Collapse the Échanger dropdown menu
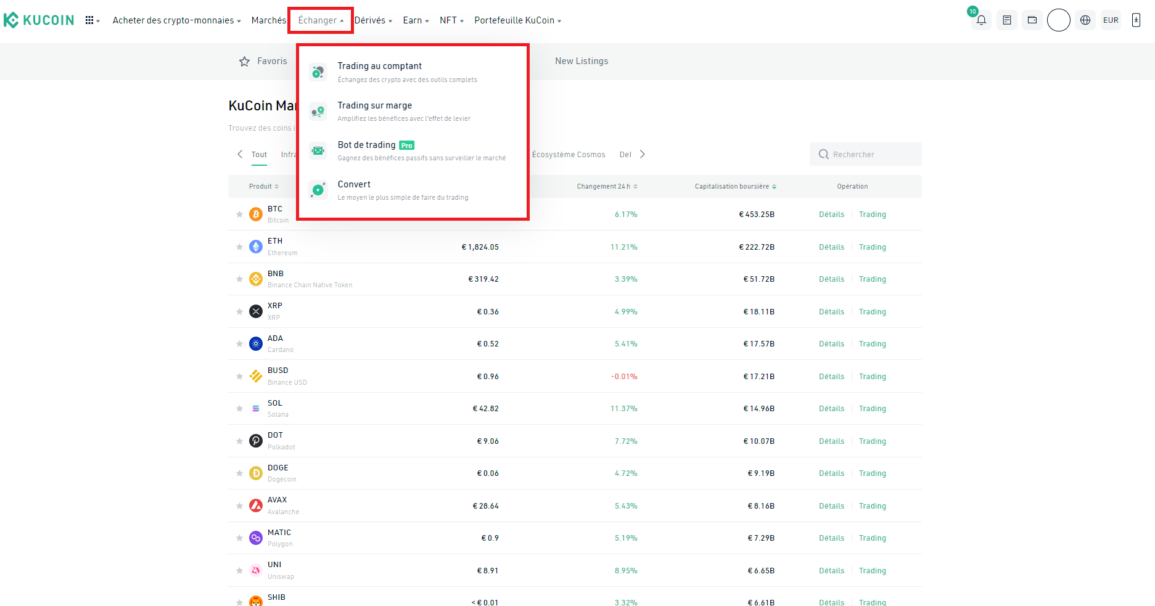Screen dimensions: 1155x606 (321, 20)
